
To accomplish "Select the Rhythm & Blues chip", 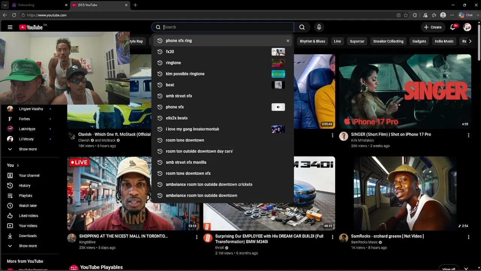I will pyautogui.click(x=312, y=41).
